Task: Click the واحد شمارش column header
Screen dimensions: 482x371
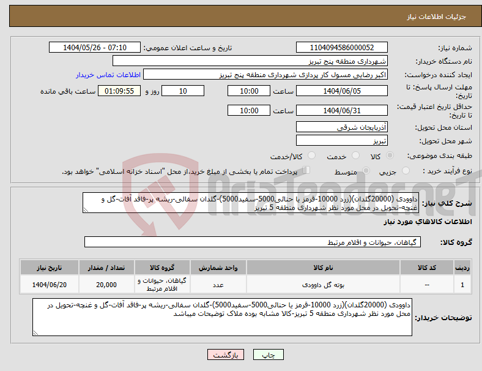Action: tap(218, 268)
